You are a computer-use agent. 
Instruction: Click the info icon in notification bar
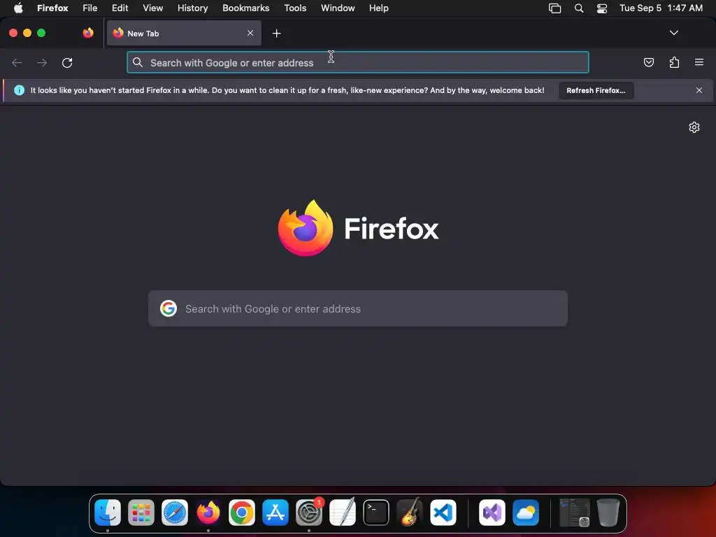tap(19, 90)
